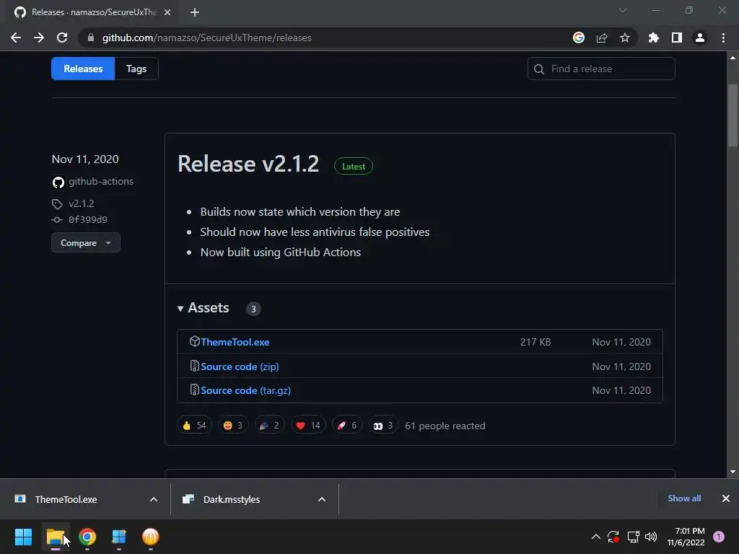Click the eyes reaction with 3

click(383, 426)
